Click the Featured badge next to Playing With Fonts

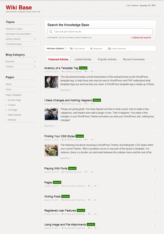coord(72,168)
